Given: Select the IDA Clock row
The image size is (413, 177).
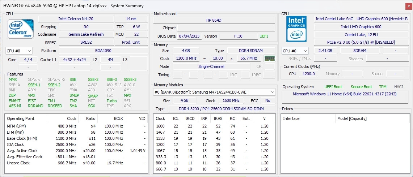Looking at the screenshot, I should pyautogui.click(x=76, y=144).
